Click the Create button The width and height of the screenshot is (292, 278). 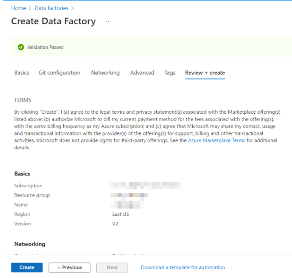(x=27, y=267)
